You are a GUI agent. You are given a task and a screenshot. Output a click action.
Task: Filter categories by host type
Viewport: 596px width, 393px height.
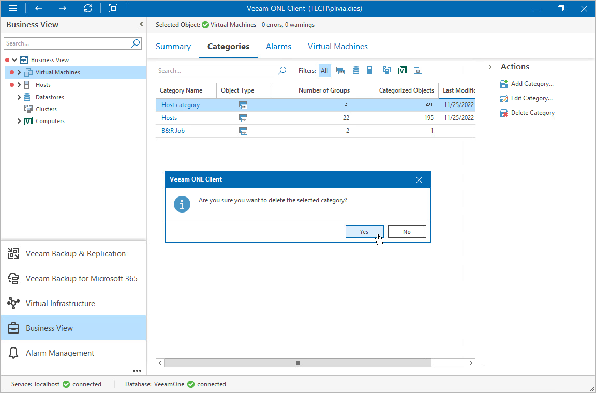pyautogui.click(x=369, y=70)
